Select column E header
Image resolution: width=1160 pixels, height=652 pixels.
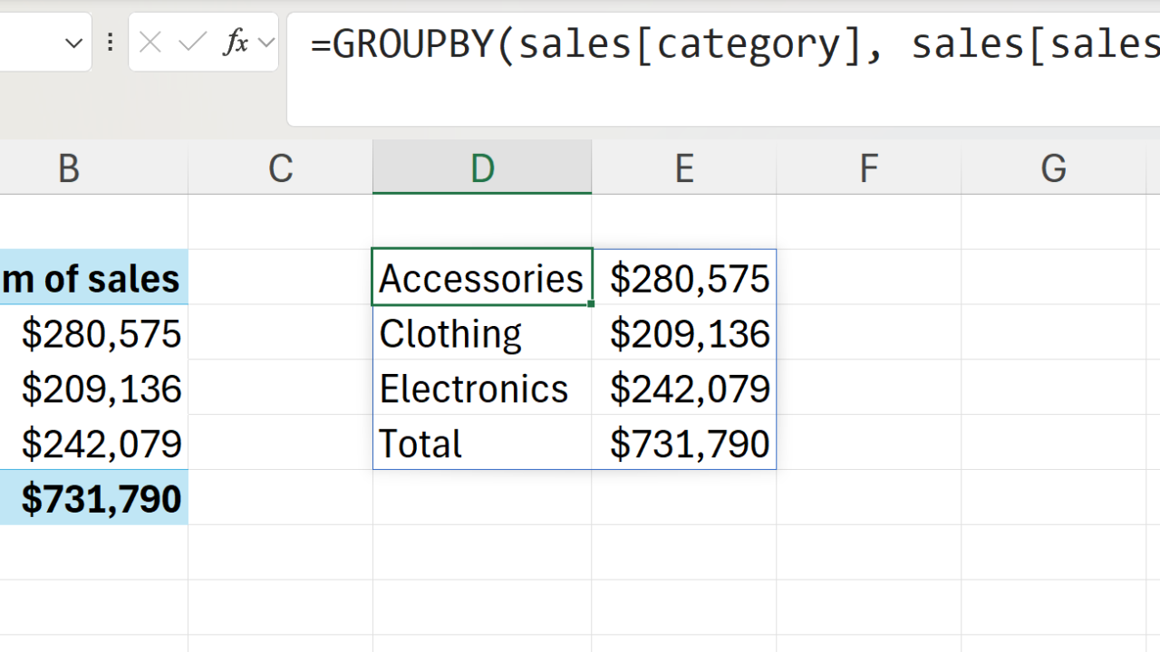point(684,168)
